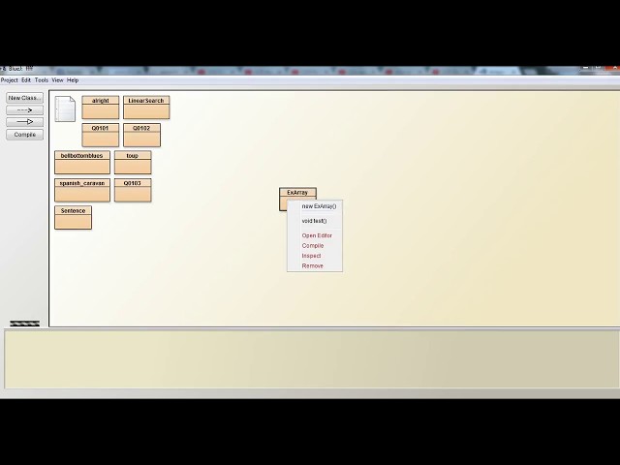This screenshot has width=620, height=465.
Task: Select the dashed uses-dependency arrow tool
Action: click(25, 110)
